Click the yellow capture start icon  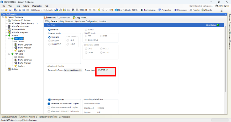pyautogui.click(x=99, y=10)
